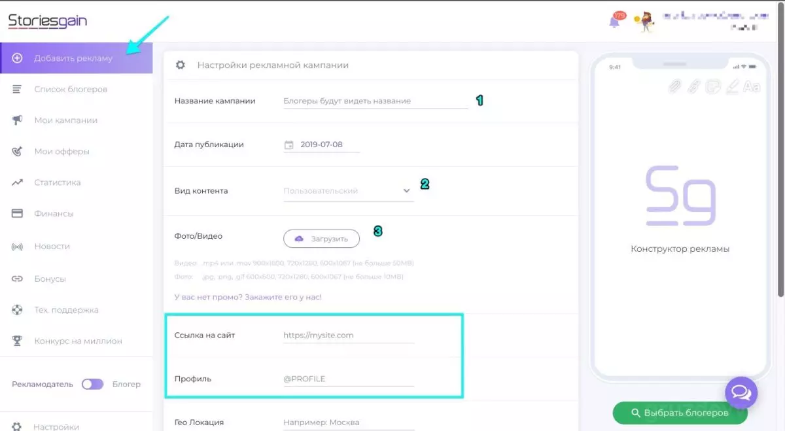Focus the Профиль @PROFILE field

349,379
